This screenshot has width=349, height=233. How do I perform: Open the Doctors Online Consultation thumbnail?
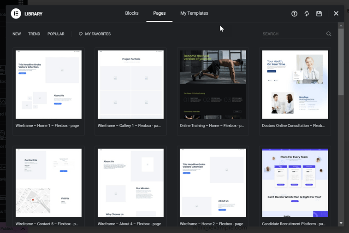tap(295, 84)
